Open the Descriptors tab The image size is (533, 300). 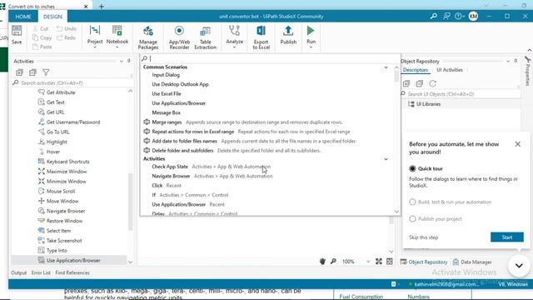415,70
